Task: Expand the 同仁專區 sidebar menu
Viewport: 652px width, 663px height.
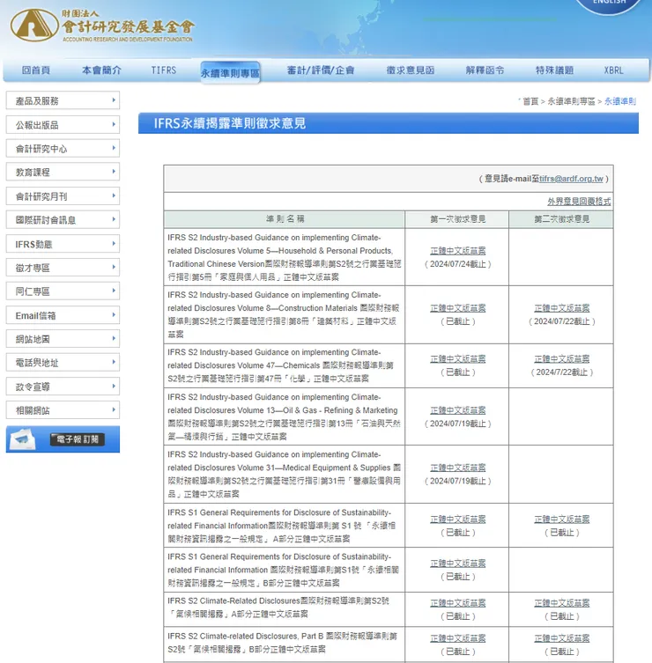Action: (63, 291)
